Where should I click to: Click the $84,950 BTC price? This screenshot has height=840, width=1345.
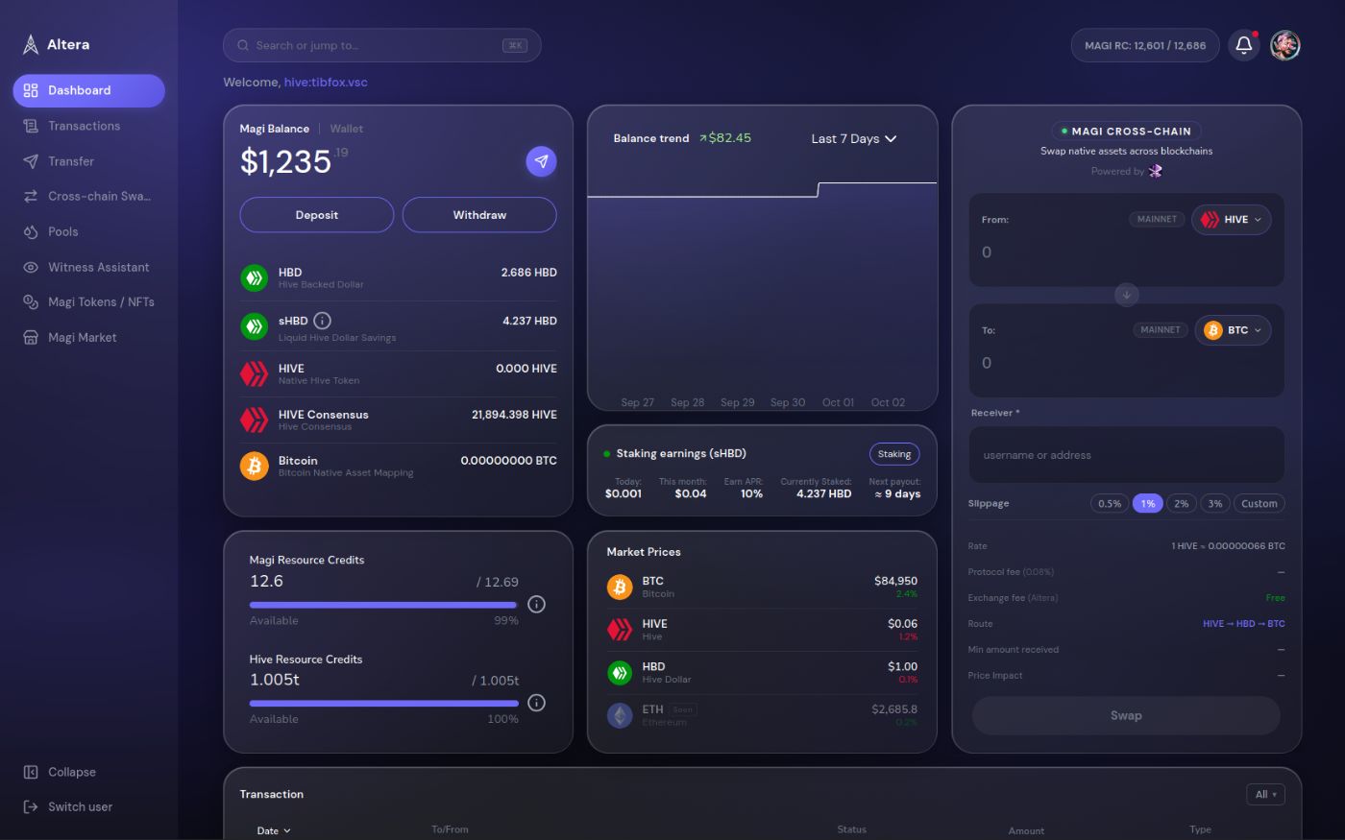click(895, 581)
